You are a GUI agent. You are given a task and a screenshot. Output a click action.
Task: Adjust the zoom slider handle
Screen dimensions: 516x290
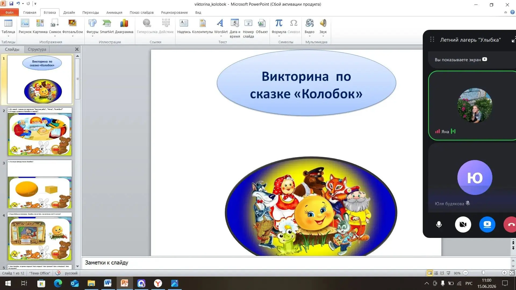tap(483, 273)
